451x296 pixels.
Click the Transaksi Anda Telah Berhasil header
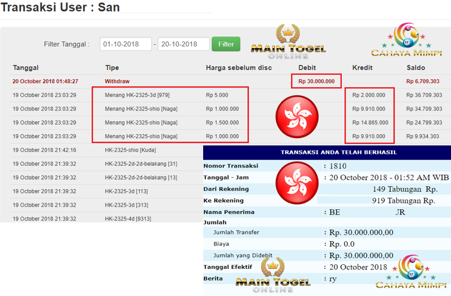pos(327,152)
